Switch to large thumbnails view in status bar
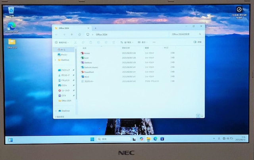Viewport: 254px width, 160px height. 202,116
